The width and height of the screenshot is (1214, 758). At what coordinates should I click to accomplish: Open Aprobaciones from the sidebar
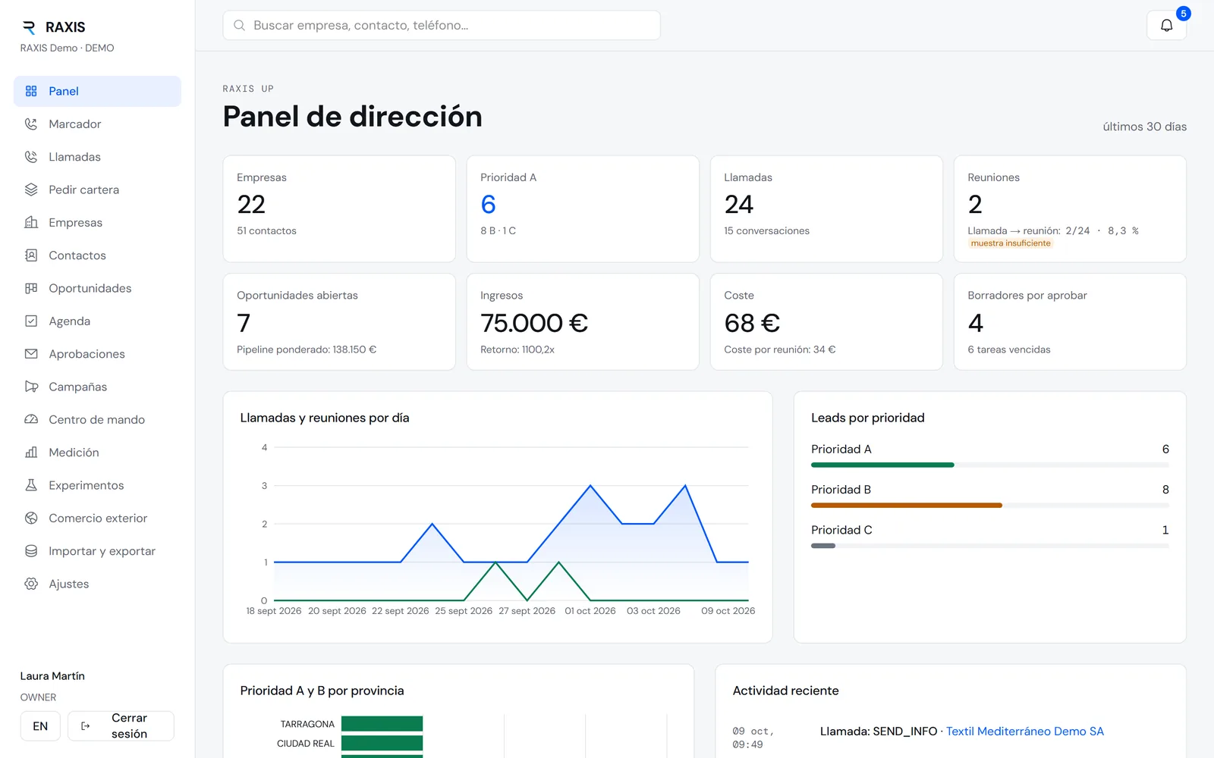(x=97, y=354)
